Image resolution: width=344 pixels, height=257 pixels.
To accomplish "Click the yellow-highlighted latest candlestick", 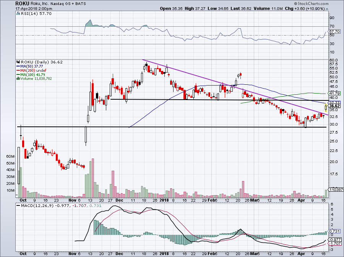I will (x=326, y=108).
